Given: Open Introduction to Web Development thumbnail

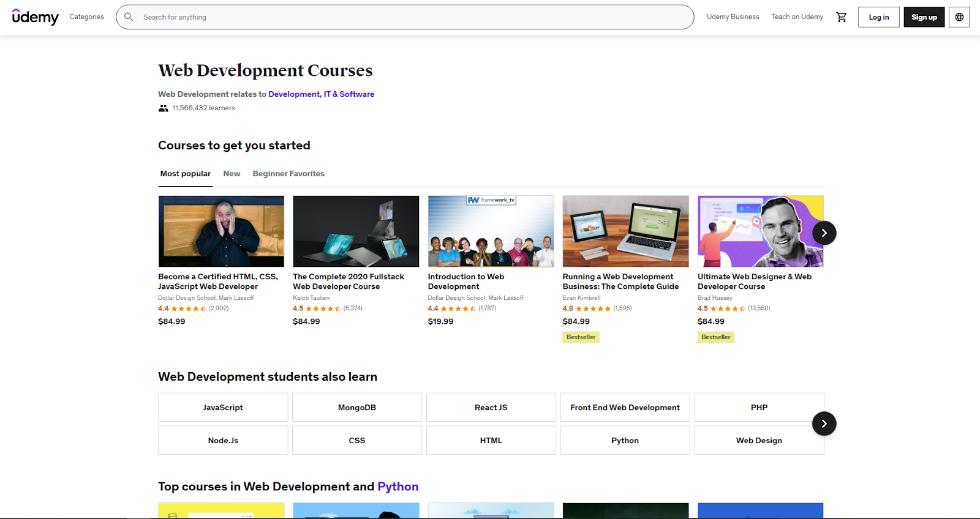Looking at the screenshot, I should click(491, 231).
